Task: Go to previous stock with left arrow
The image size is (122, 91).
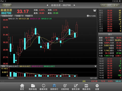Action: 48,5
